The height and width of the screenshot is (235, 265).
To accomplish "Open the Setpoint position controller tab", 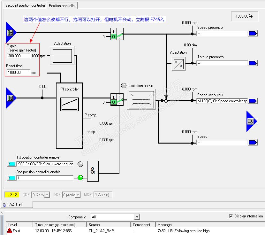I will [25, 5].
